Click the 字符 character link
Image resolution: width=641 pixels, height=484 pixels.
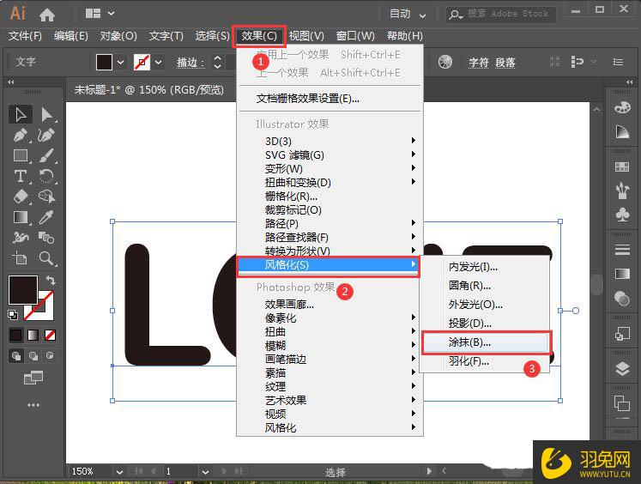479,63
